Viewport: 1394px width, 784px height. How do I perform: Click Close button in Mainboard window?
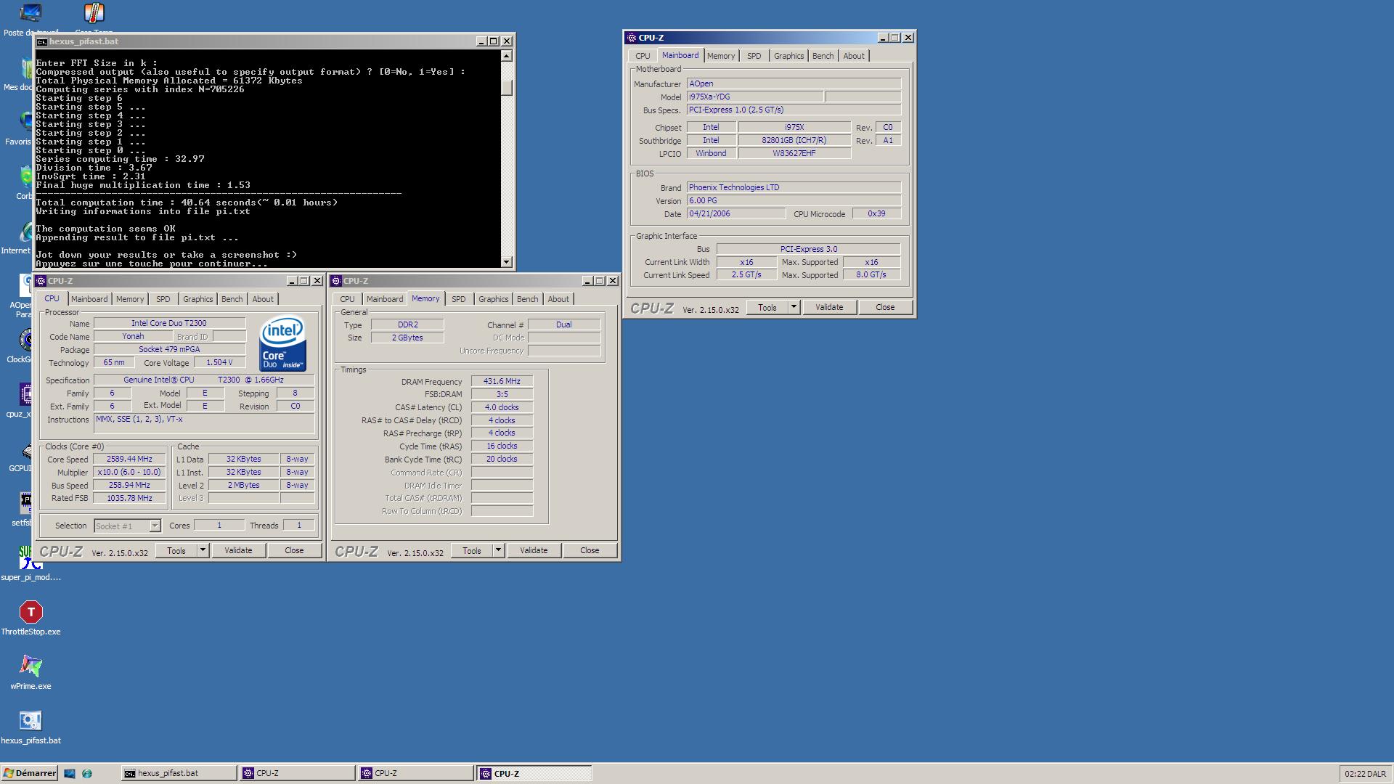pyautogui.click(x=885, y=307)
